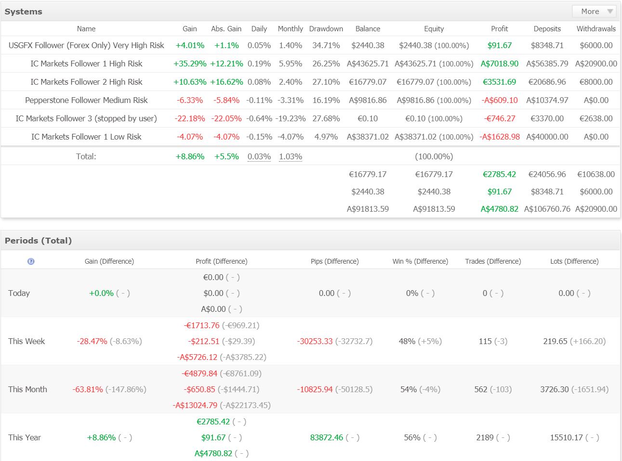
Task: Click the Drawdown column header
Action: (326, 29)
